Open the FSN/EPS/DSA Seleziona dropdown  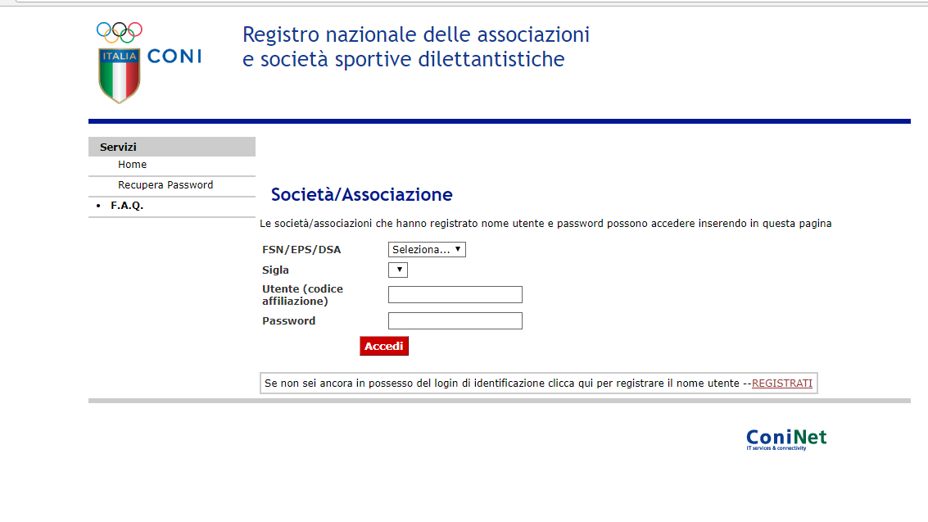point(427,250)
